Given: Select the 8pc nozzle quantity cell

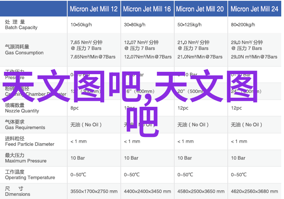Looking at the screenshot, I should (75, 108).
